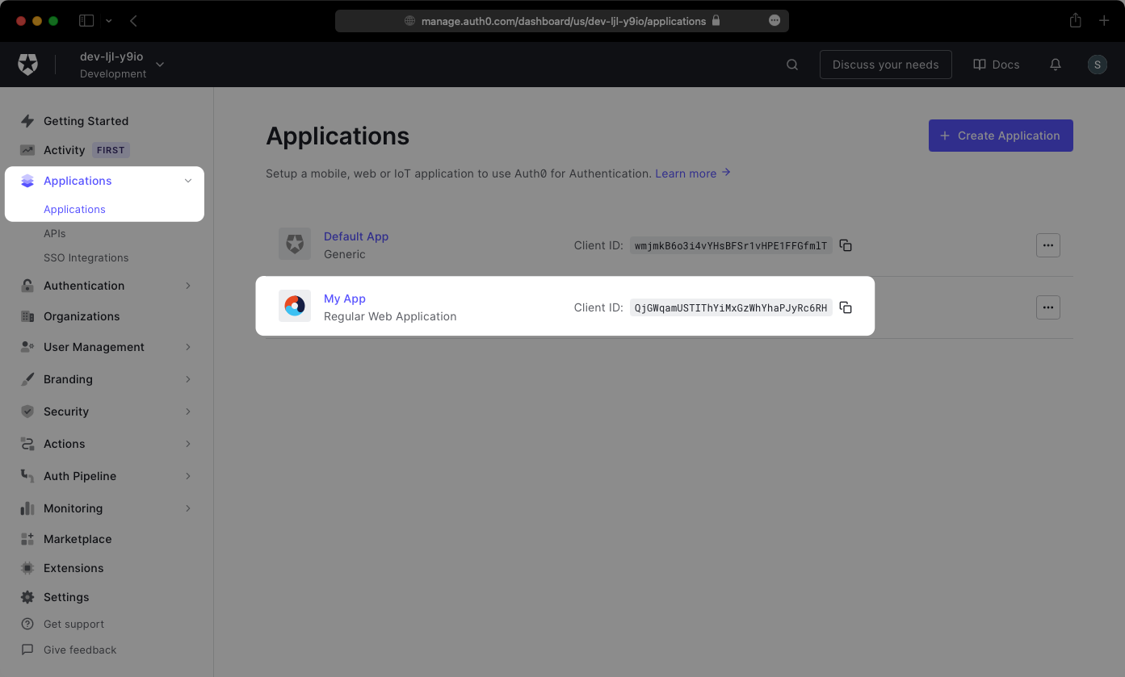The image size is (1125, 677).
Task: Collapse the Applications section chevron
Action: 188,181
